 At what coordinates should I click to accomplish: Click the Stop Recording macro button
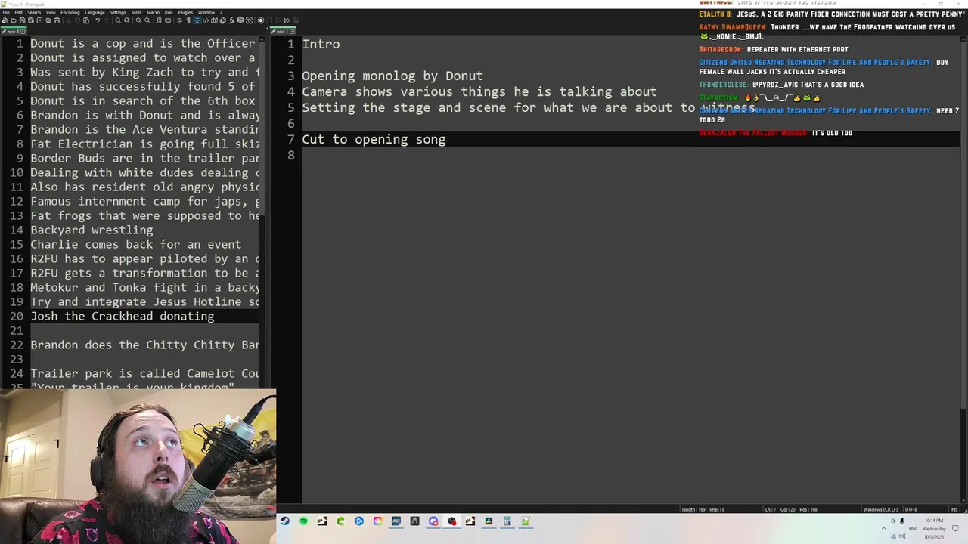coord(270,20)
